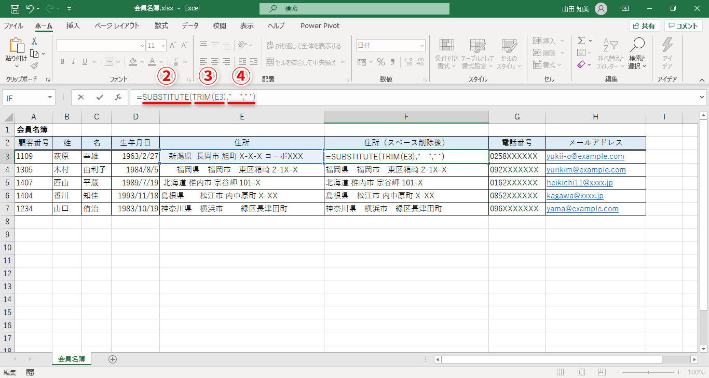
Task: Switch to the 挿入 ribbon tab
Action: pos(73,25)
